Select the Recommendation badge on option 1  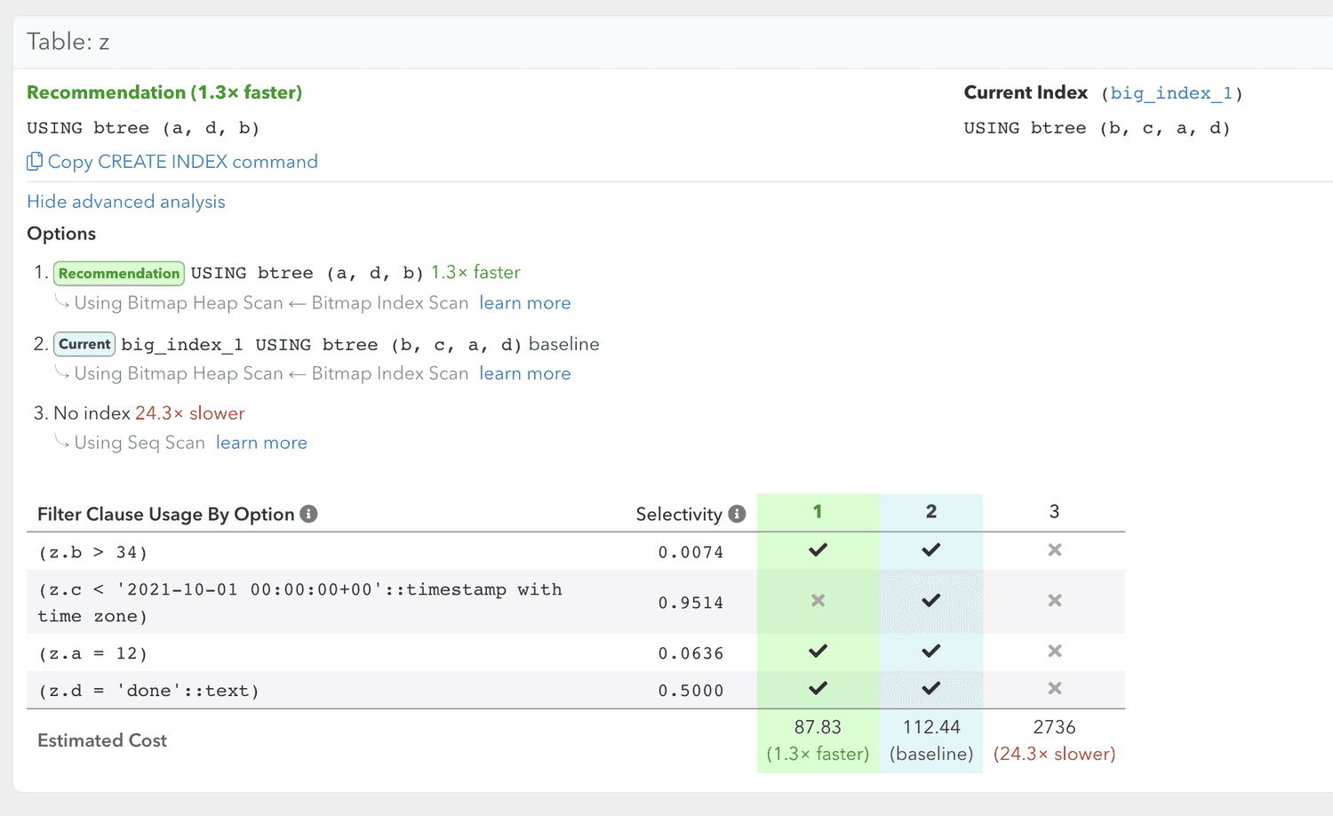[118, 273]
